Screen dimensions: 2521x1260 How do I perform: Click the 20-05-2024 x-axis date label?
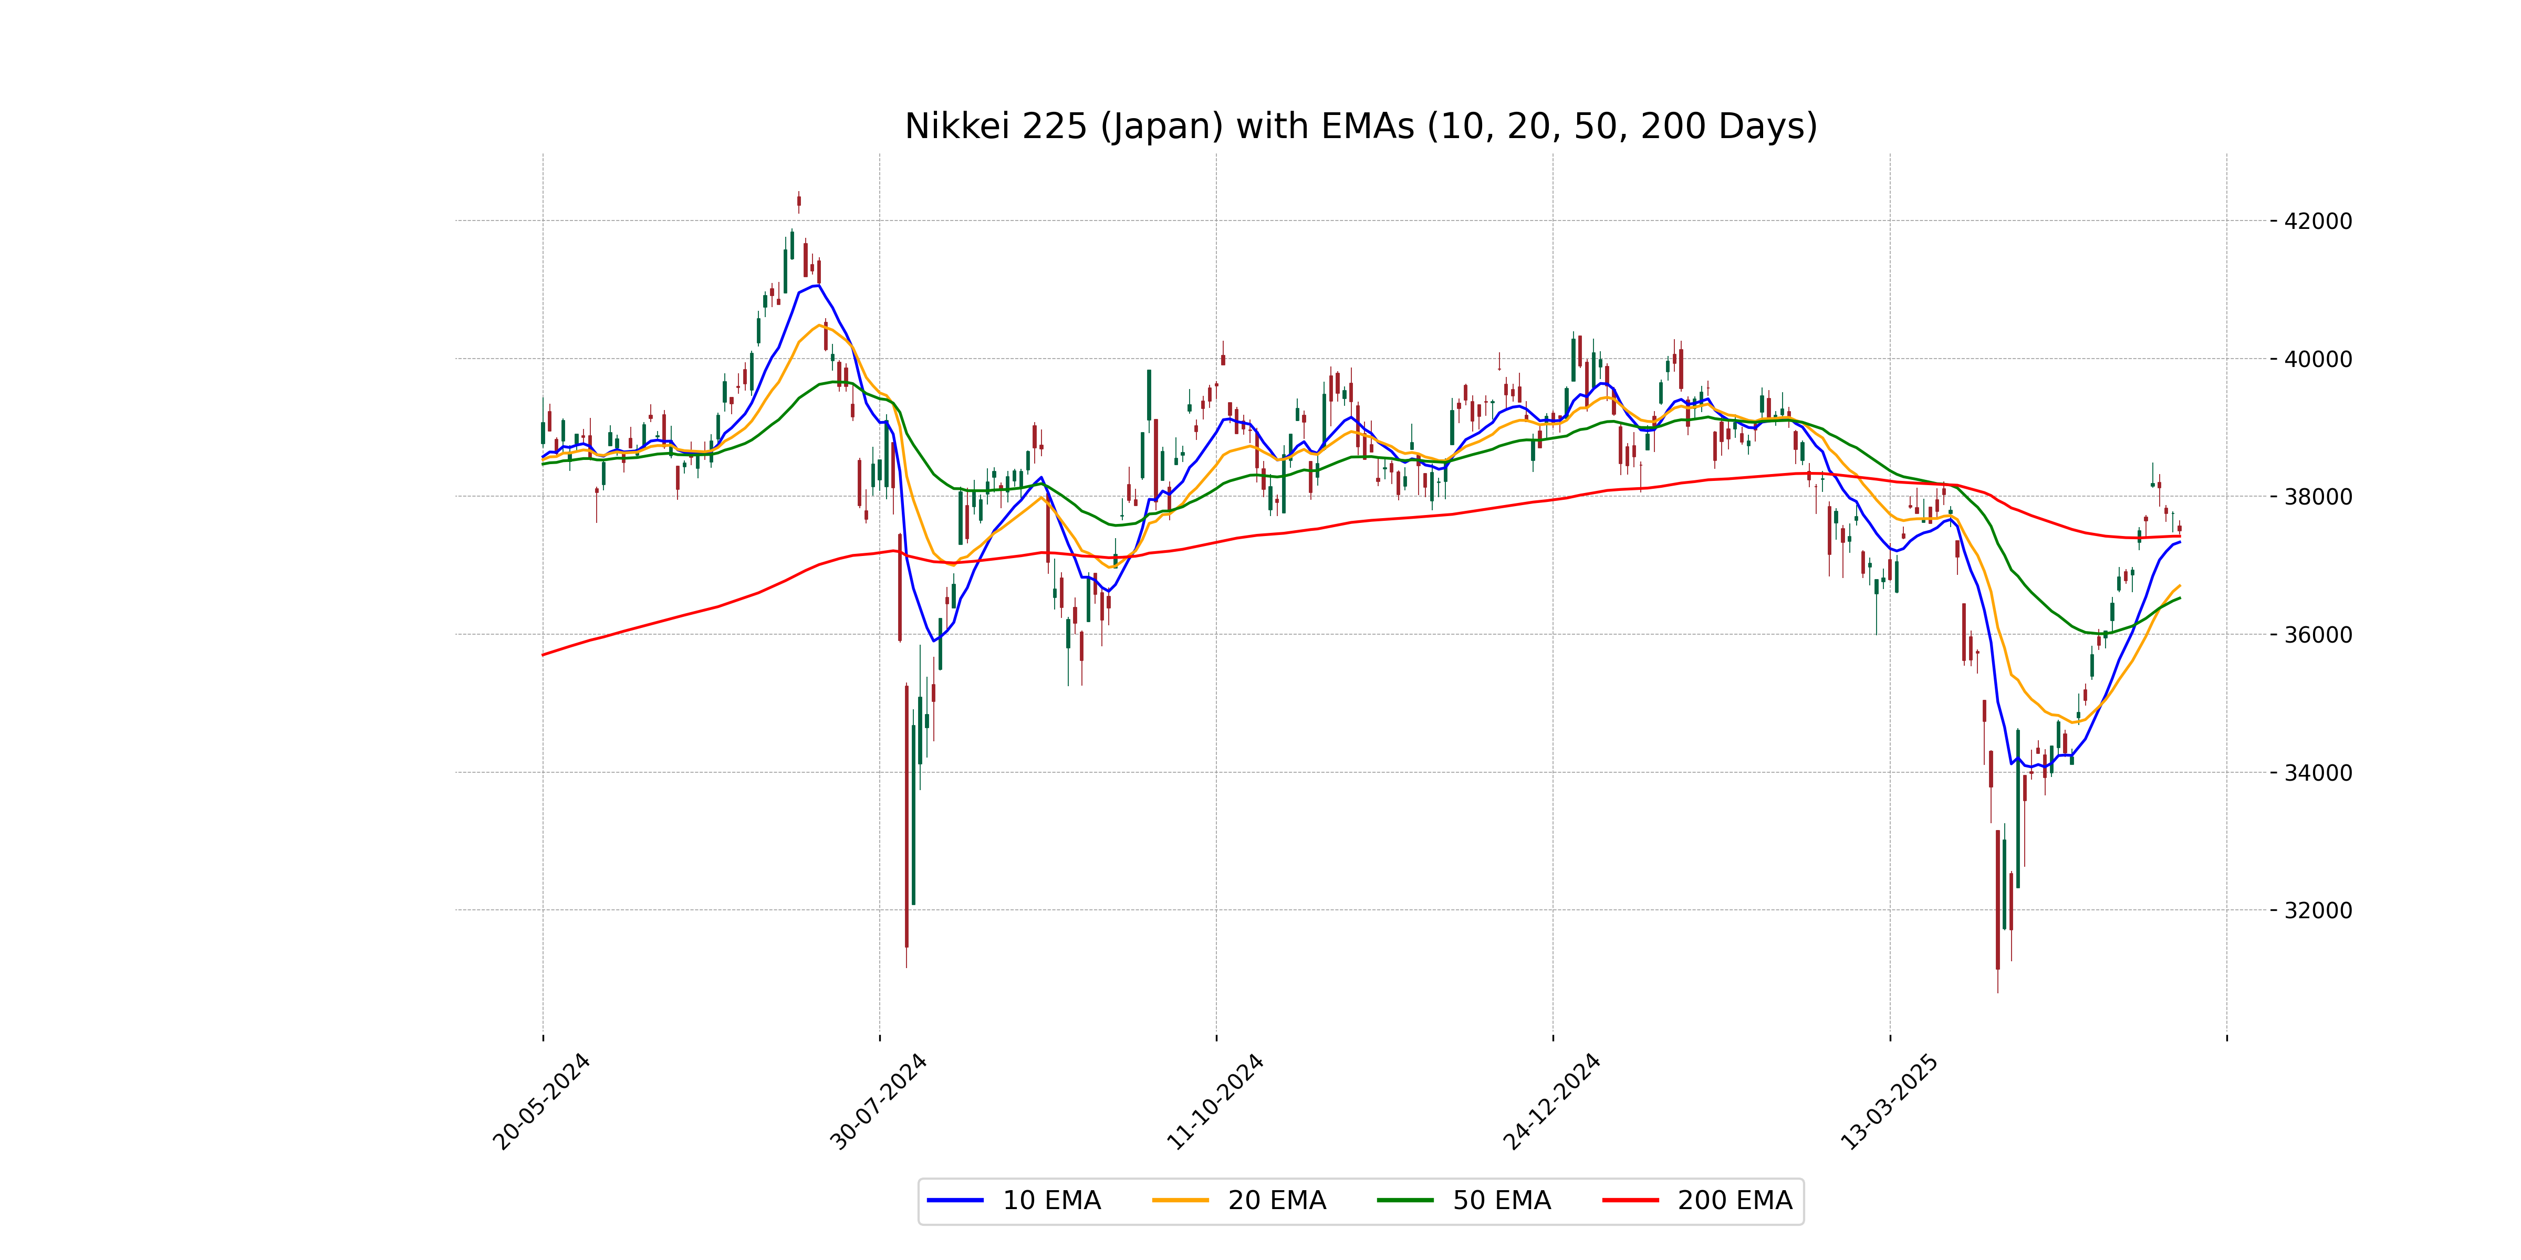(541, 1101)
